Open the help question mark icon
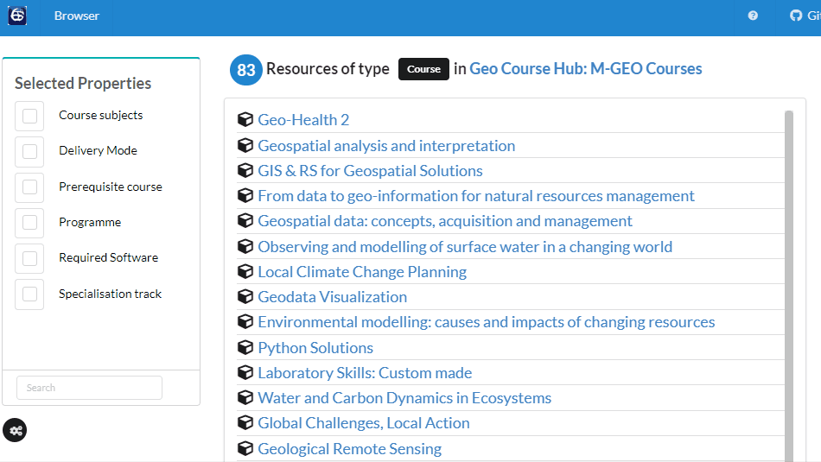 click(x=753, y=16)
